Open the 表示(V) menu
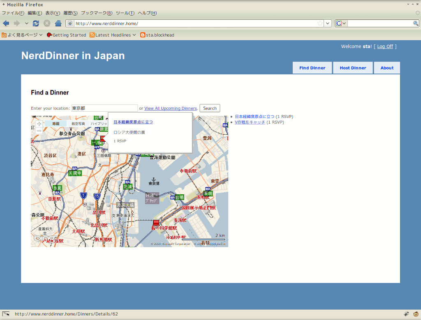This screenshot has width=421, height=320. pyautogui.click(x=53, y=13)
